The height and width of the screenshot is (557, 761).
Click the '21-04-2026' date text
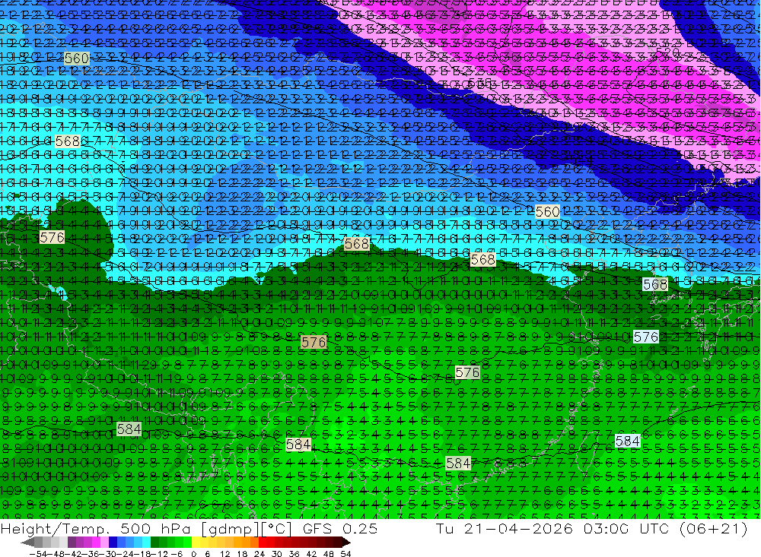pos(518,528)
